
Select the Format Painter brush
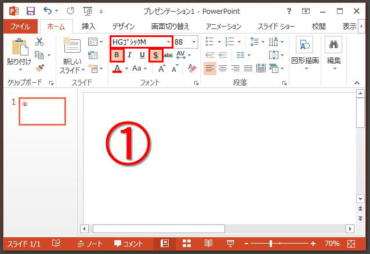pyautogui.click(x=39, y=68)
